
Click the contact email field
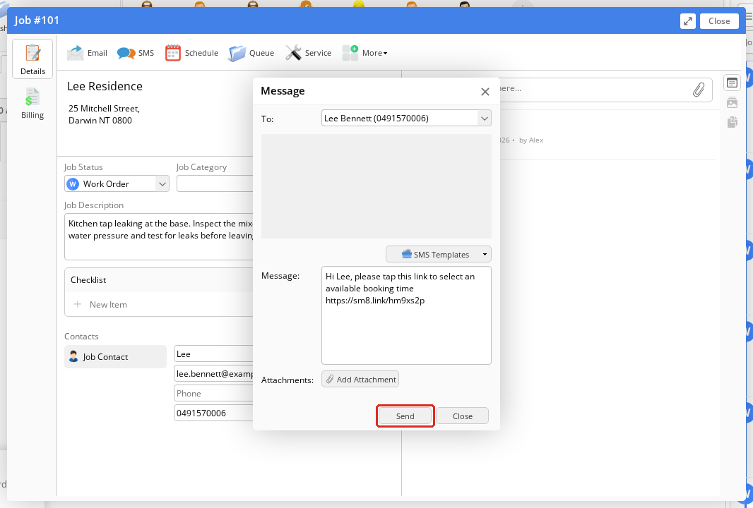pyautogui.click(x=213, y=374)
